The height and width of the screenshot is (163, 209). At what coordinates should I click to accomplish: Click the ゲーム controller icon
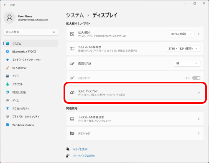[8, 100]
